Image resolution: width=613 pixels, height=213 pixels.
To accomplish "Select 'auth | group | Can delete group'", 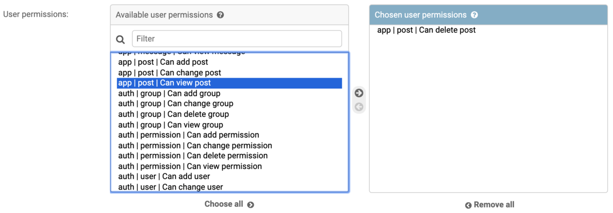I will coord(229,114).
